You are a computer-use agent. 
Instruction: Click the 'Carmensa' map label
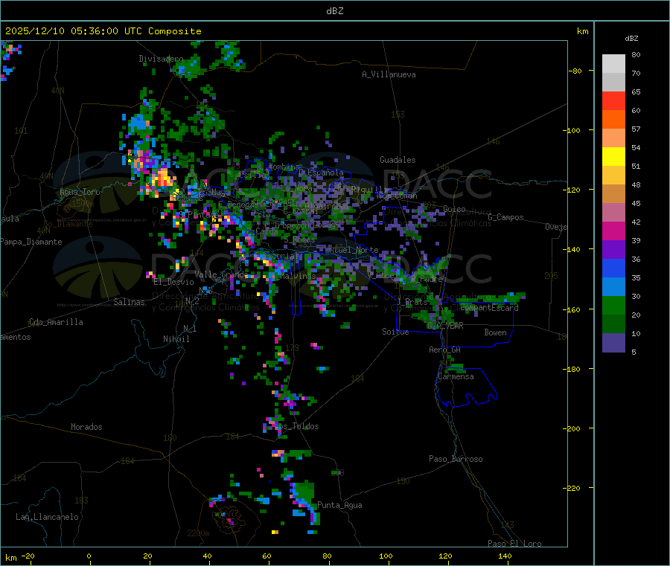tap(456, 376)
